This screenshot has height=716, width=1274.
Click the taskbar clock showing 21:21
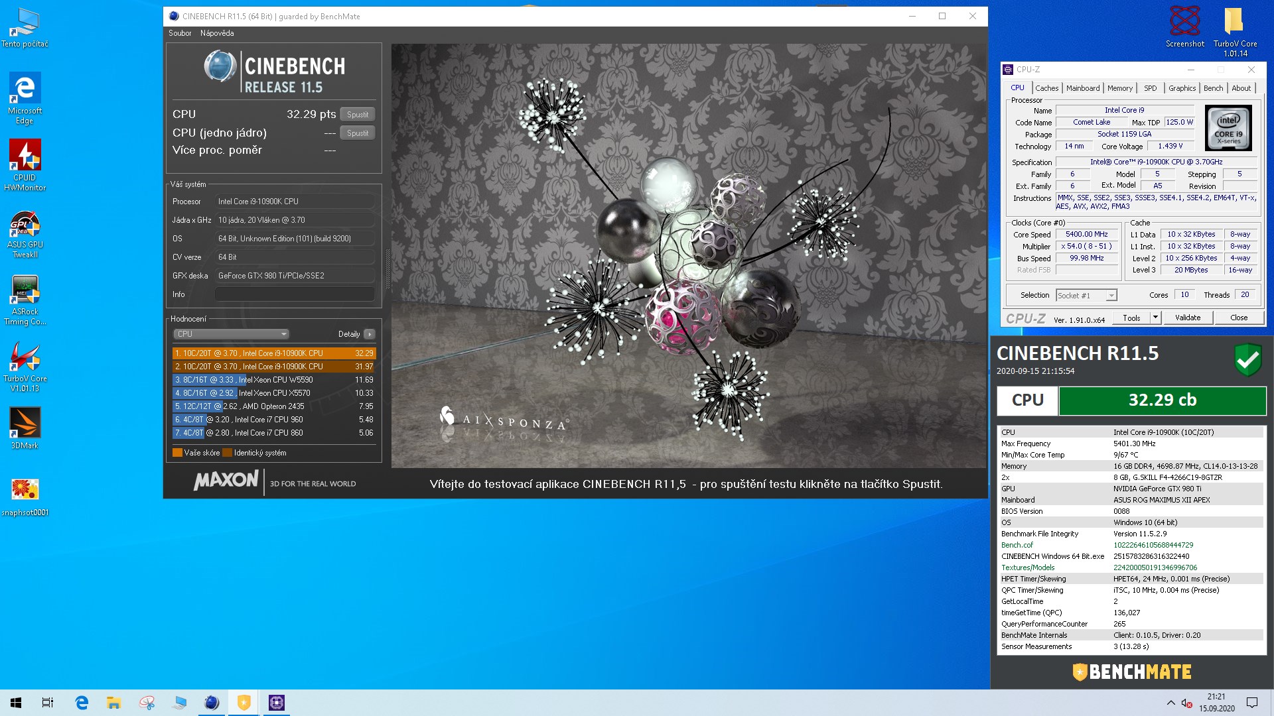click(1216, 703)
